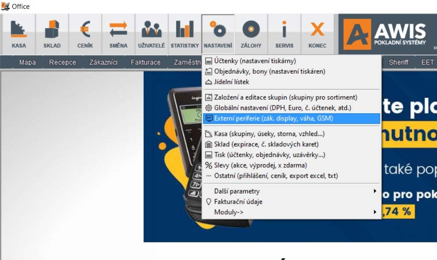Open the SKLAD warehouse module

(52, 34)
